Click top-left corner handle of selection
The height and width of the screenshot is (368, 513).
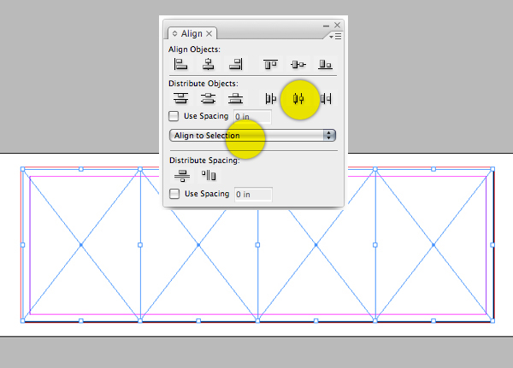22,169
